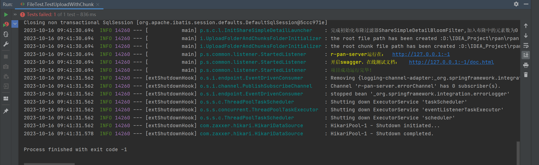The width and height of the screenshot is (539, 165).
Task: Expand the double-chevron beside test status
Action: (x=15, y=14)
